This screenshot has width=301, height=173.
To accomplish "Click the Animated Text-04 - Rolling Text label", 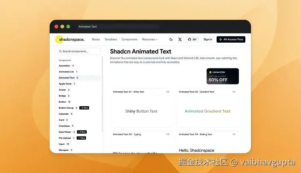I will pyautogui.click(x=195, y=134).
